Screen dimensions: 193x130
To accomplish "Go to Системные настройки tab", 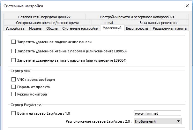I will pyautogui.click(x=80, y=28).
